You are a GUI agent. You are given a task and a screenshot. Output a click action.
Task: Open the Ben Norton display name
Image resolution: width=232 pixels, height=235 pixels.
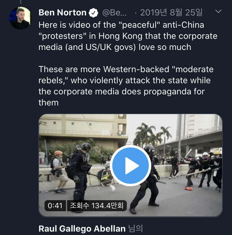point(62,13)
